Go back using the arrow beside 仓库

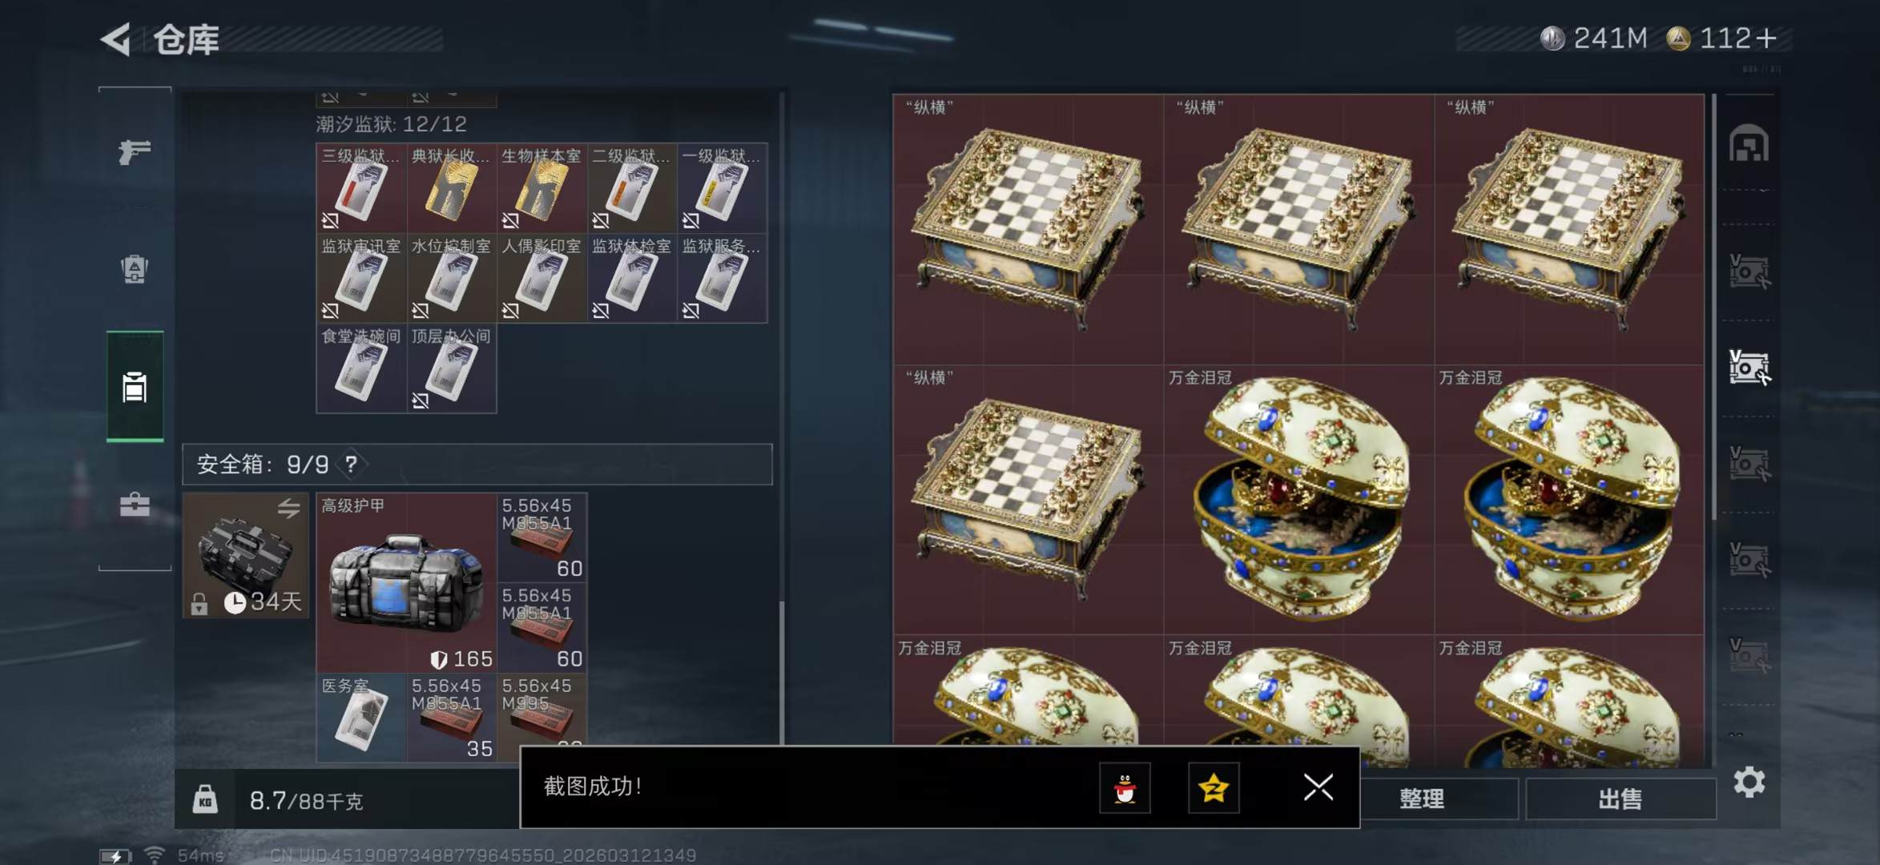(x=115, y=39)
